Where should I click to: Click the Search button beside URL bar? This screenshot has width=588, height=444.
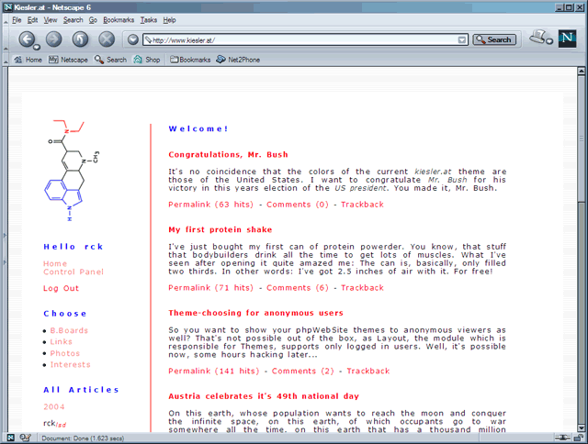click(494, 40)
